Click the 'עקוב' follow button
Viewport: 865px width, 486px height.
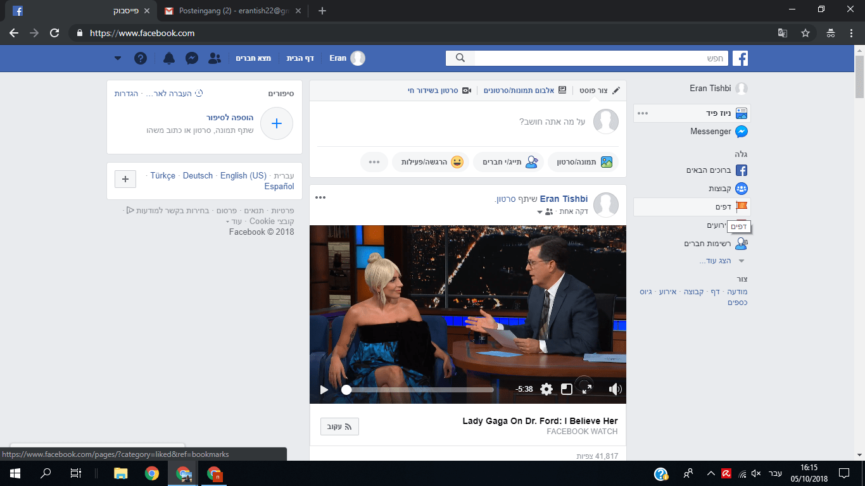click(339, 427)
